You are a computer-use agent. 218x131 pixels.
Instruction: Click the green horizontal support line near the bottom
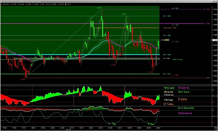point(80,74)
